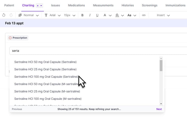Open the Medications tab
Image resolution: width=187 pixels, height=121 pixels.
[x=76, y=5]
